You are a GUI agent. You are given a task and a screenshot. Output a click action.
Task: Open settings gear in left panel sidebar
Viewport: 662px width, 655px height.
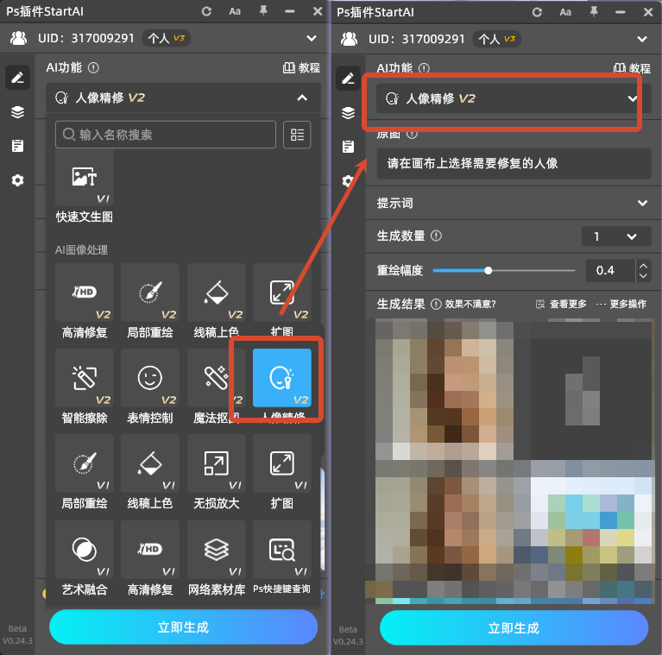coord(17,180)
